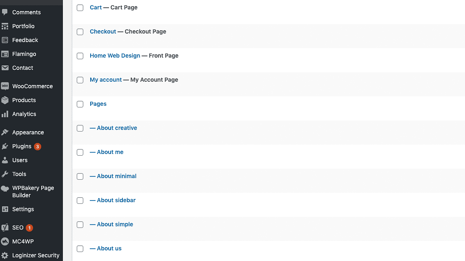Screen dimensions: 465x261
Task: Click the Comments speech bubble icon
Action: (x=5, y=12)
